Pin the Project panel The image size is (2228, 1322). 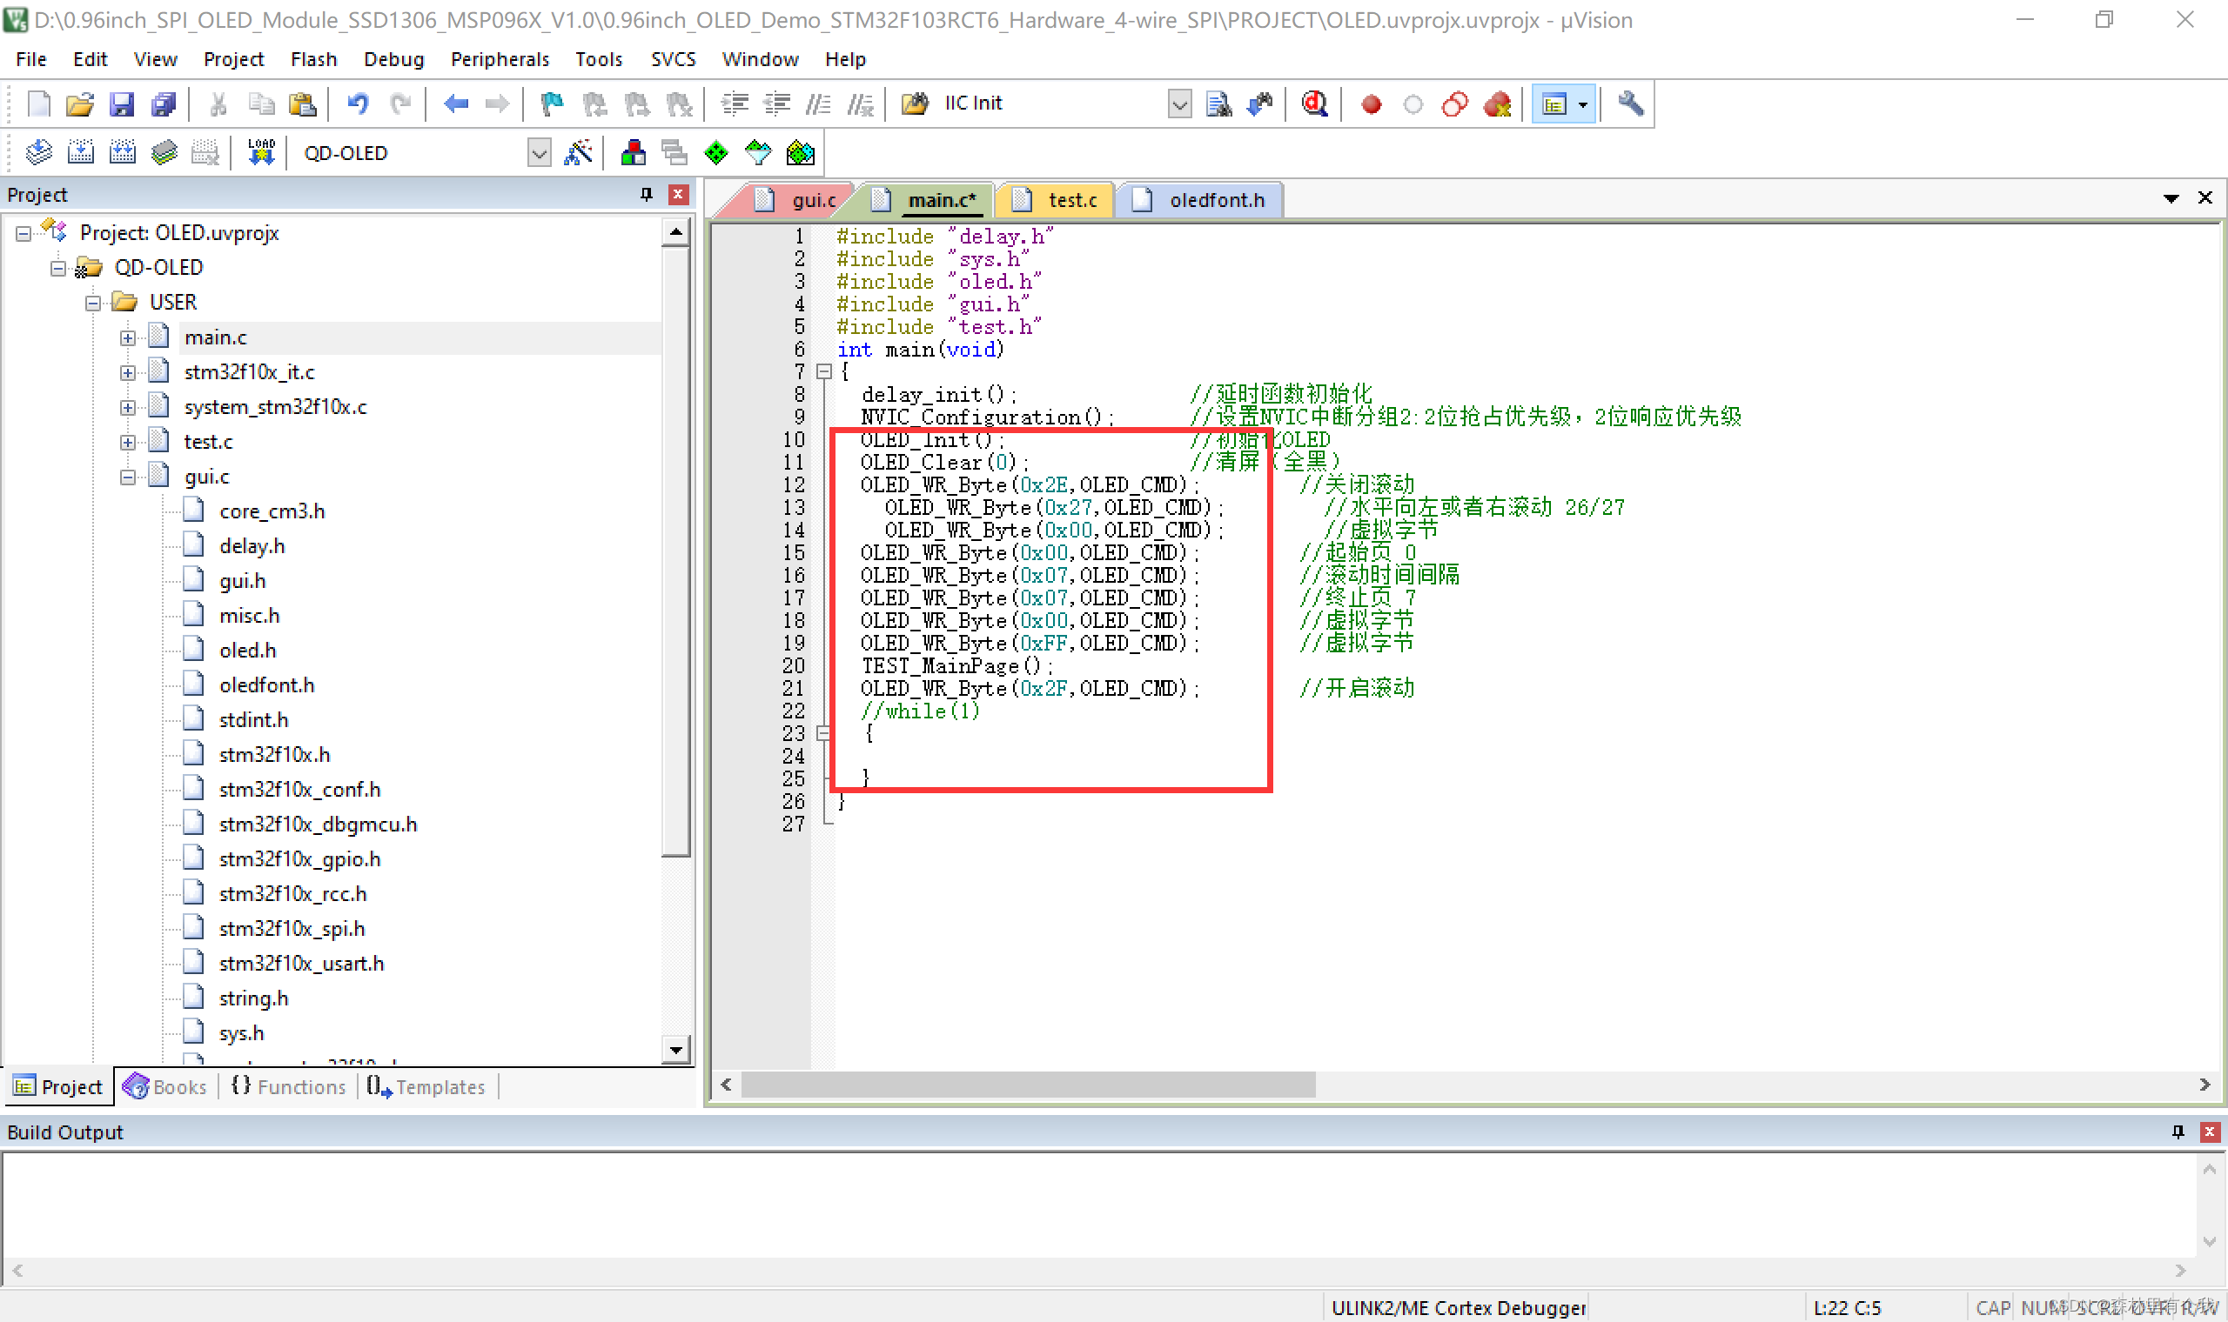646,194
